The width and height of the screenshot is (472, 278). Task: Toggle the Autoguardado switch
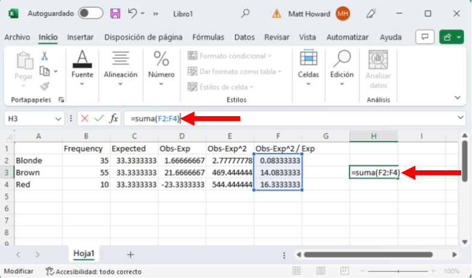[91, 13]
